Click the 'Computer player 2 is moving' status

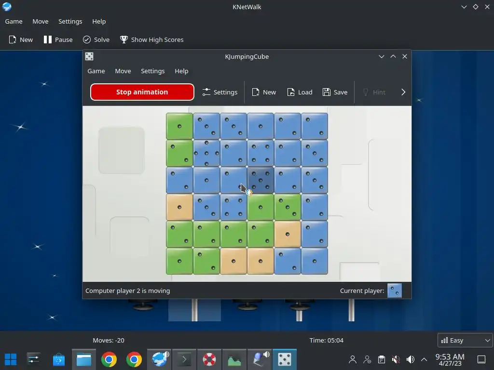[127, 291]
